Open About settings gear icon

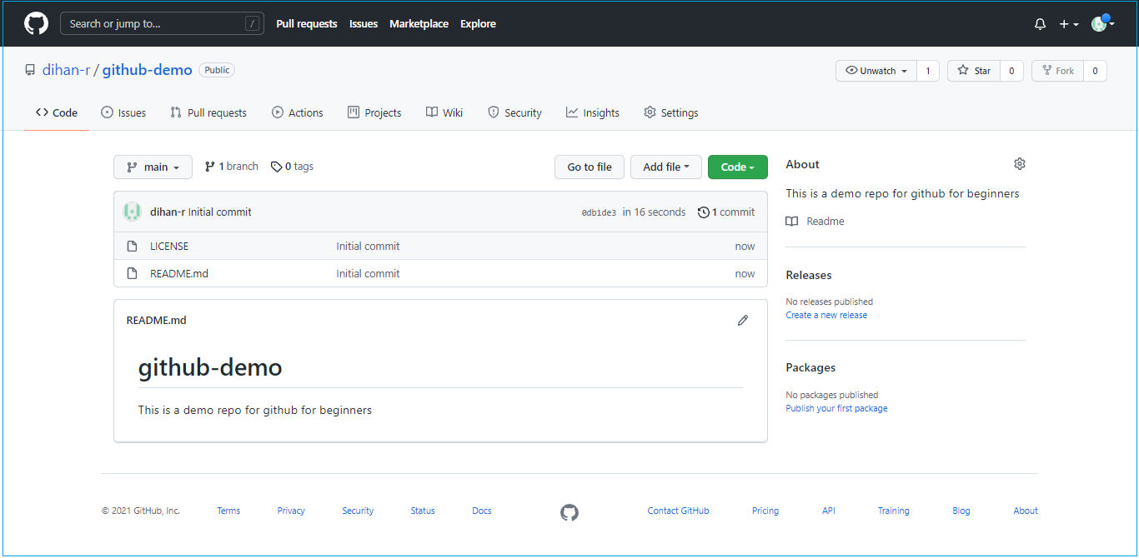[x=1019, y=164]
